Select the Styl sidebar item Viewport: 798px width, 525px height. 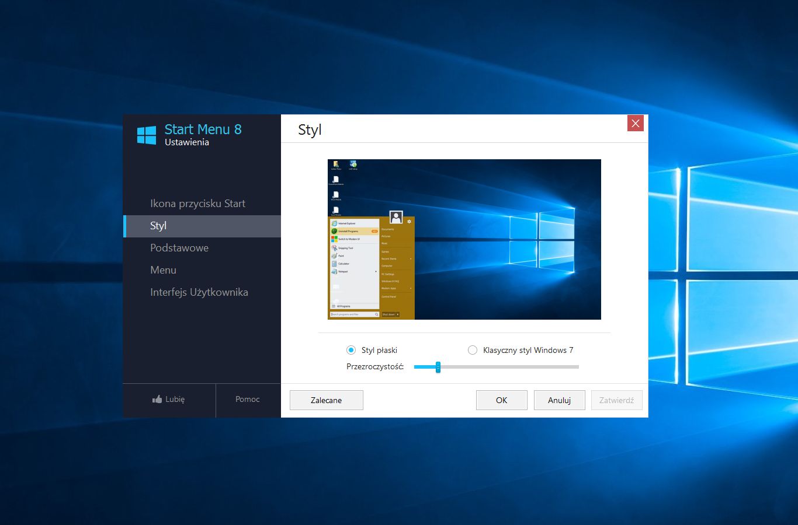coord(202,226)
